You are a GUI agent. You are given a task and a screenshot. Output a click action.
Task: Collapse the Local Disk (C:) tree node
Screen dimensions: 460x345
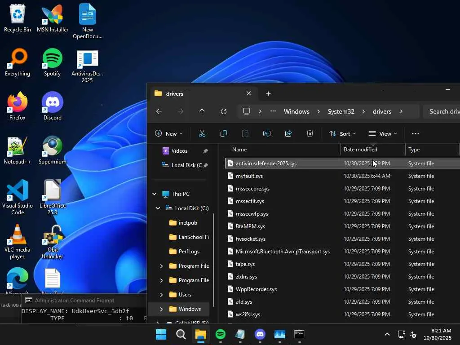coord(158,208)
